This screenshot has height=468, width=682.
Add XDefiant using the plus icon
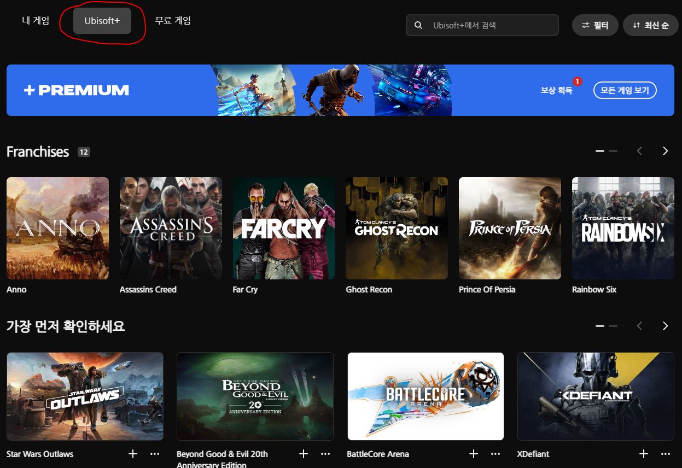click(x=644, y=454)
